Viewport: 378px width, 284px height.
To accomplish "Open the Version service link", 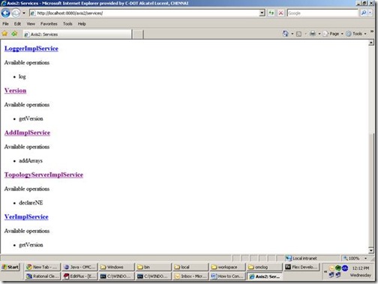I will (15, 91).
